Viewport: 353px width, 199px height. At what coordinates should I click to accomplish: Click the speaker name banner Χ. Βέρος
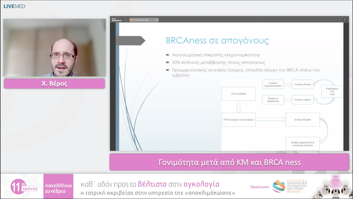coord(55,83)
